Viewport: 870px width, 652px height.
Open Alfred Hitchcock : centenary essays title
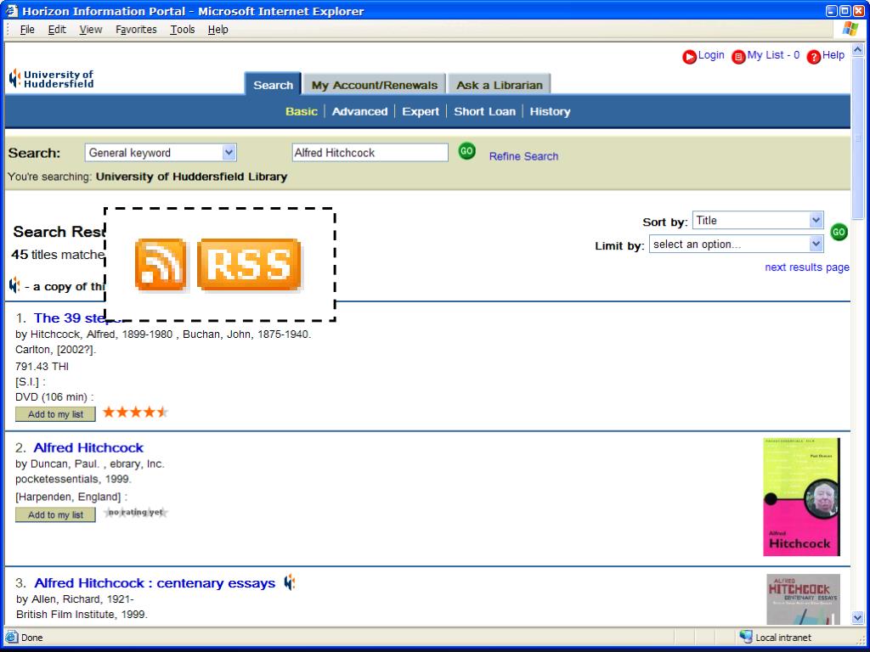coord(155,583)
